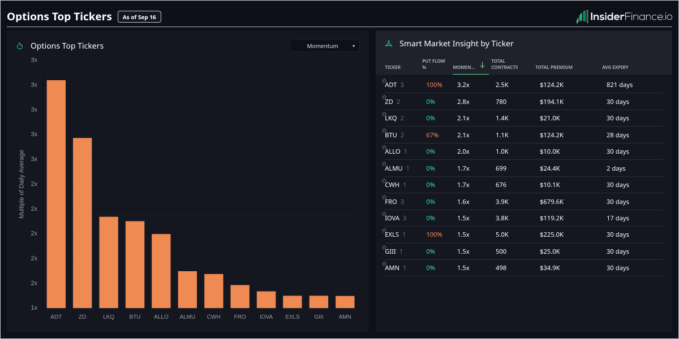Toggle the favorite star for CWH

[384, 181]
